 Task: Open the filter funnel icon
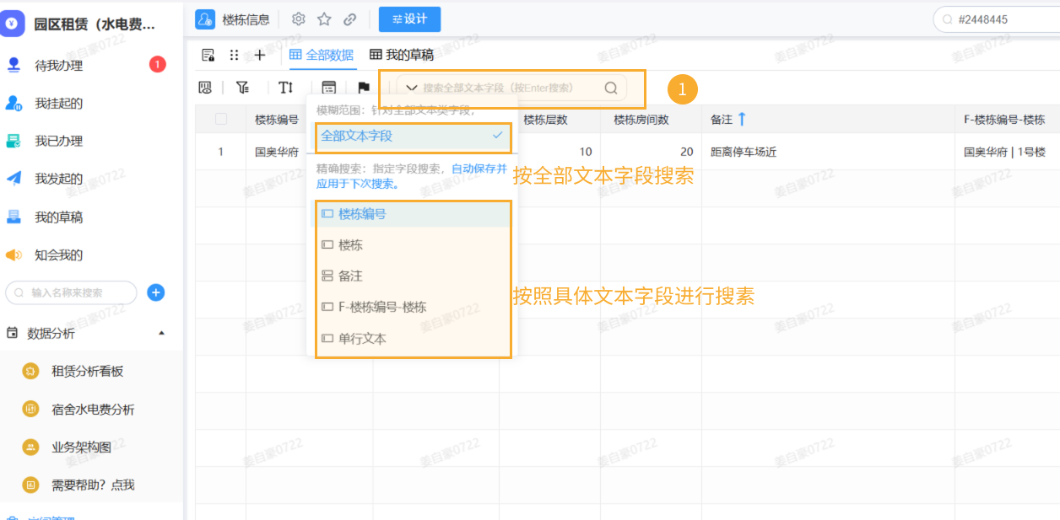pos(243,88)
